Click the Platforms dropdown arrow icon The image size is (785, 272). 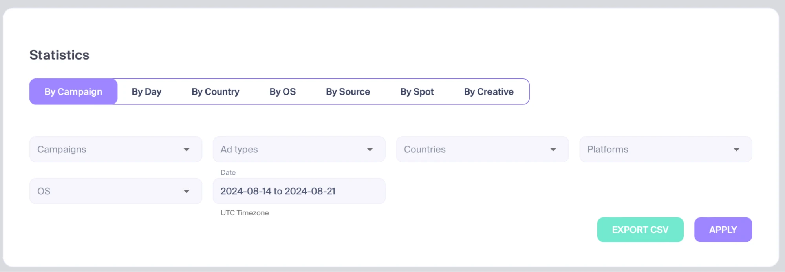(737, 150)
